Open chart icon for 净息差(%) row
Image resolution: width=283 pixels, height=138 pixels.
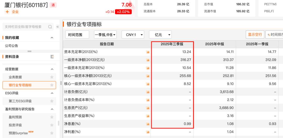pyautogui.click(x=148, y=124)
